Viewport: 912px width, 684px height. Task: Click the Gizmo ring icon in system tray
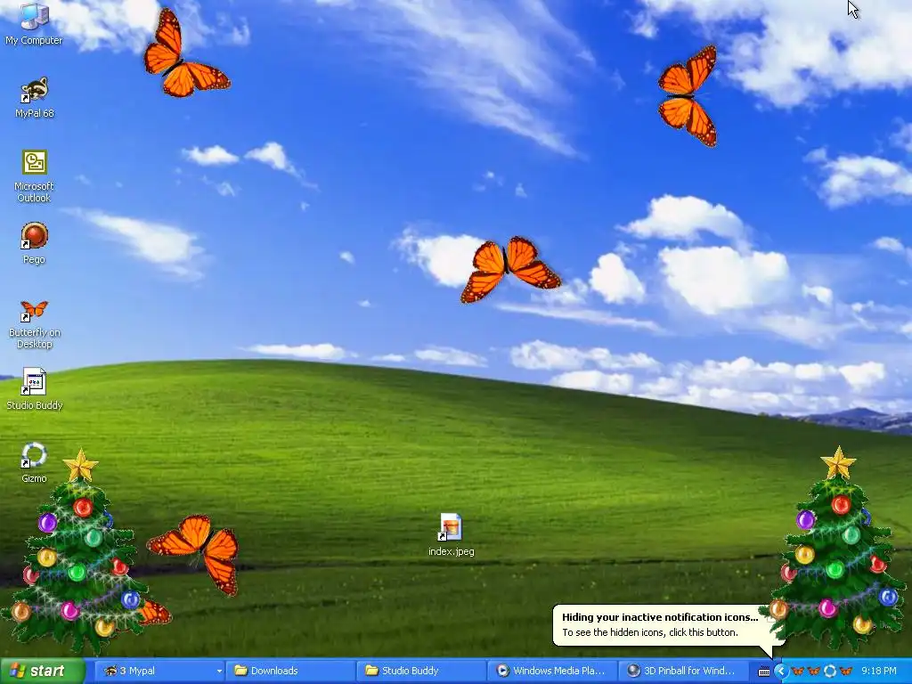point(830,672)
